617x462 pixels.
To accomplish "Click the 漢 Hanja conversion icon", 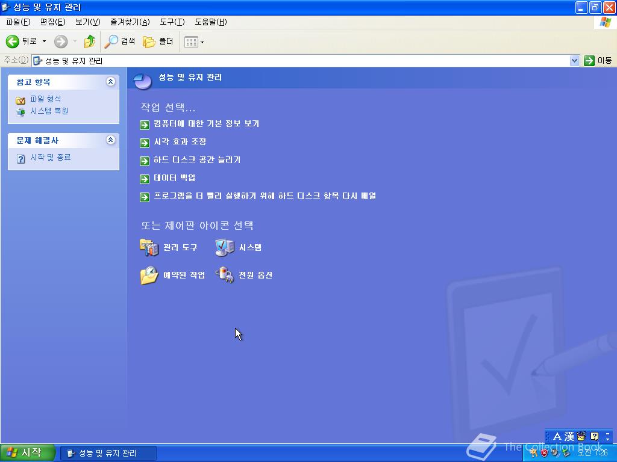I will (x=569, y=437).
